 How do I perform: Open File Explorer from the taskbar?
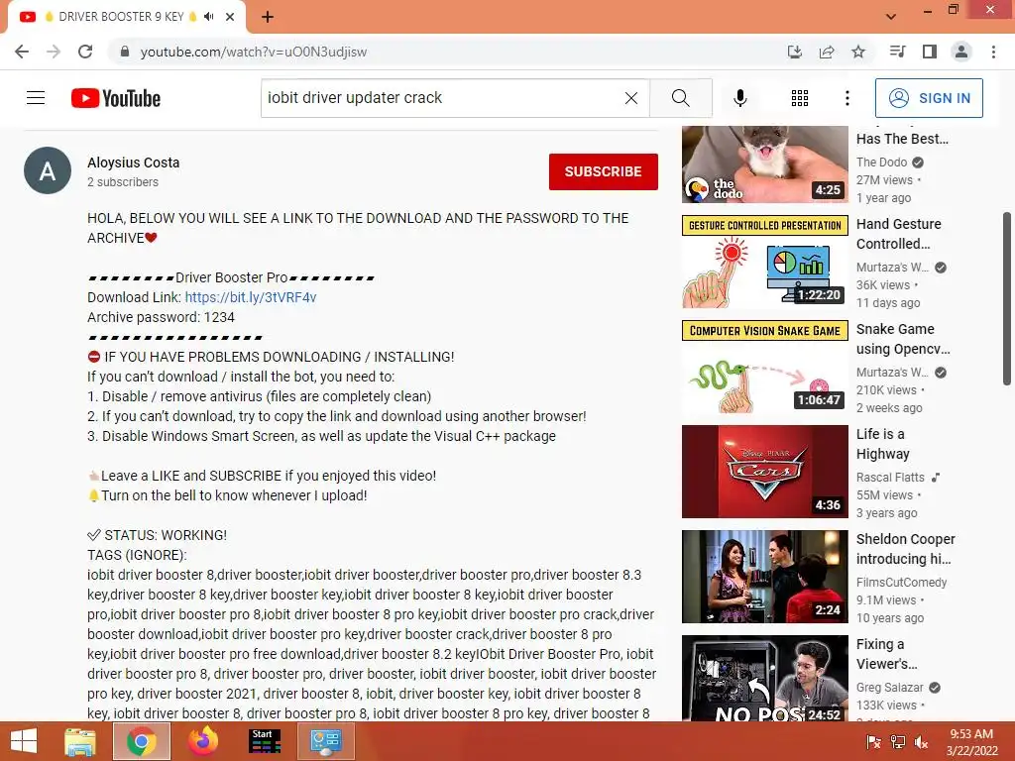click(x=80, y=741)
